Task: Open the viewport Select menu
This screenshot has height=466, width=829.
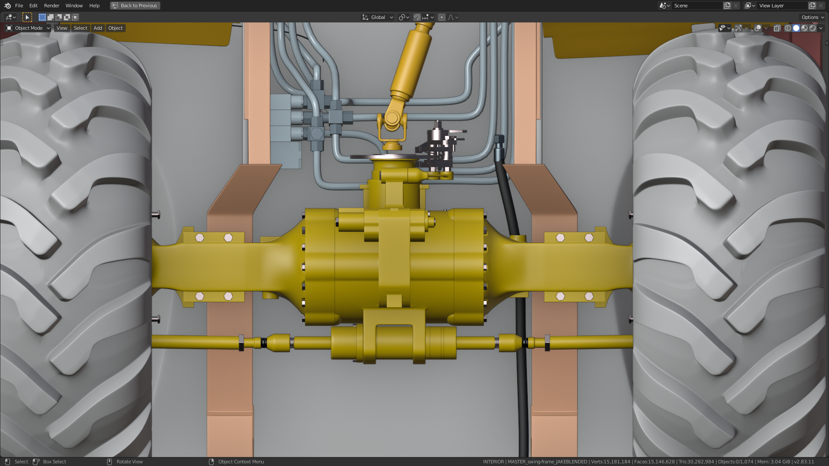Action: coord(80,28)
